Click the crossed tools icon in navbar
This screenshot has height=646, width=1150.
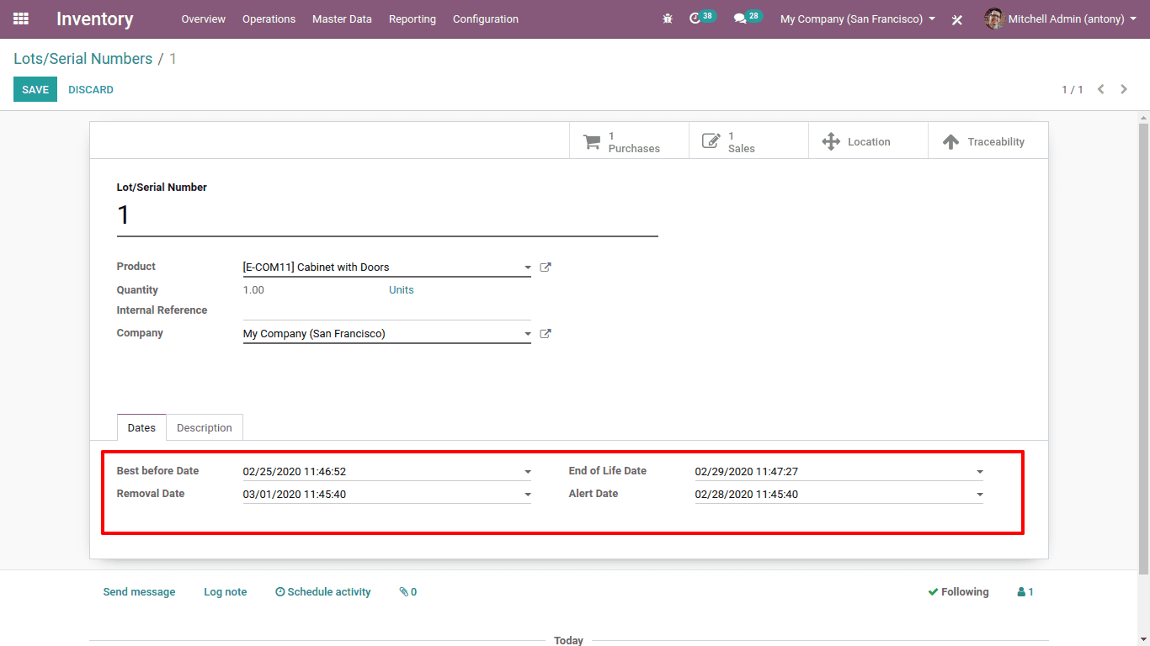tap(957, 19)
